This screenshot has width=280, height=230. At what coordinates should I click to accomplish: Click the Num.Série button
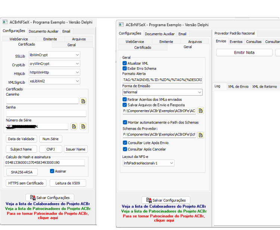click(50, 139)
